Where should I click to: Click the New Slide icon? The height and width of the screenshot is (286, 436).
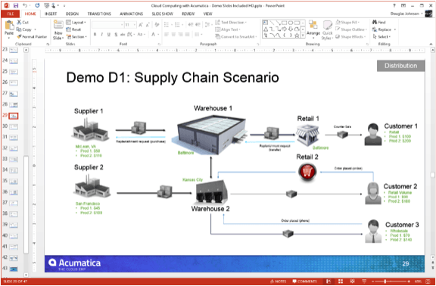[58, 25]
